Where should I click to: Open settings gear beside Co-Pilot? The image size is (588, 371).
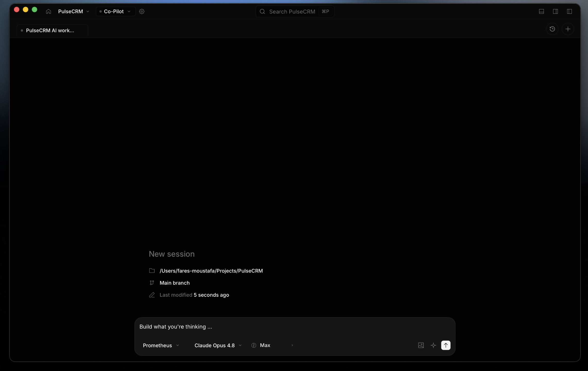[x=142, y=12]
